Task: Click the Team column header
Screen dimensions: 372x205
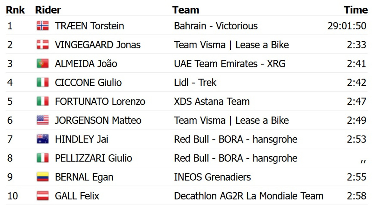Action: click(x=186, y=10)
